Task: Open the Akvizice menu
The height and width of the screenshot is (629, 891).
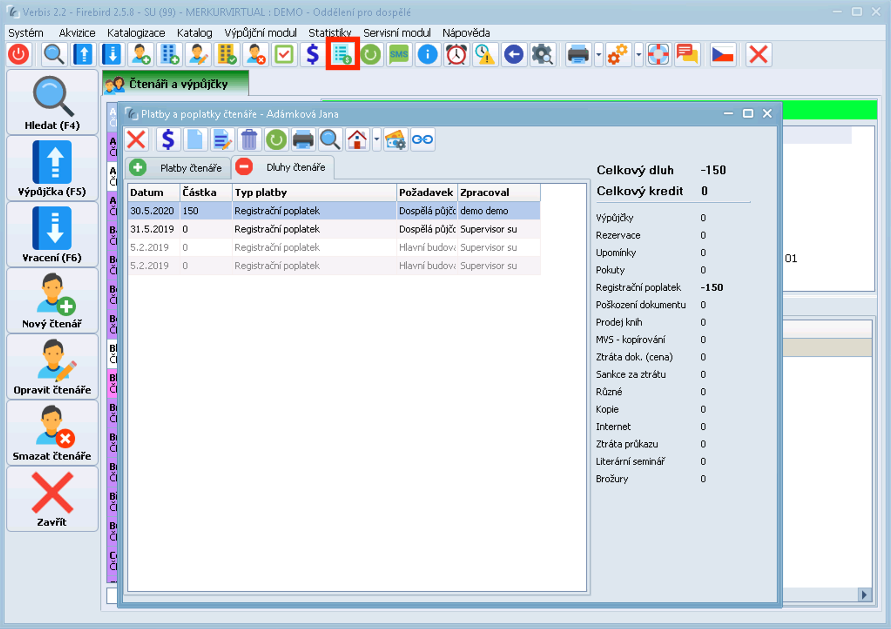Action: [77, 33]
